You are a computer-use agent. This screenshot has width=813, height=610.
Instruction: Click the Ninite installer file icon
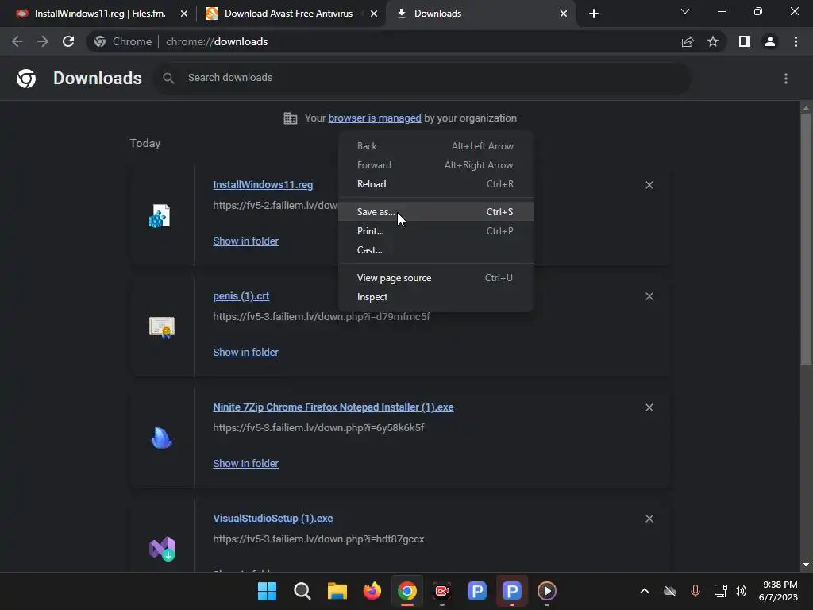click(x=162, y=438)
